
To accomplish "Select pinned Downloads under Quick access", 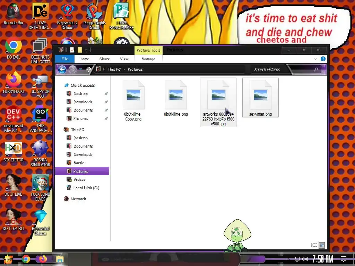I will click(83, 102).
